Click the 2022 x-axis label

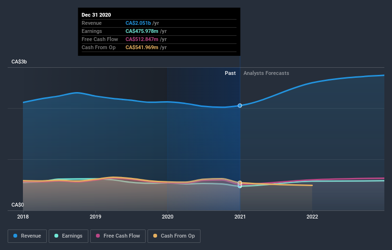(x=312, y=217)
